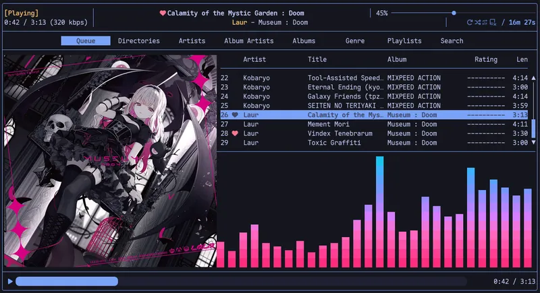Click the Album column header
The height and width of the screenshot is (293, 540).
(x=397, y=59)
